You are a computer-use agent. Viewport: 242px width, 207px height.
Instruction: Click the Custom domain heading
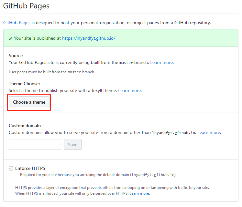coord(25,126)
